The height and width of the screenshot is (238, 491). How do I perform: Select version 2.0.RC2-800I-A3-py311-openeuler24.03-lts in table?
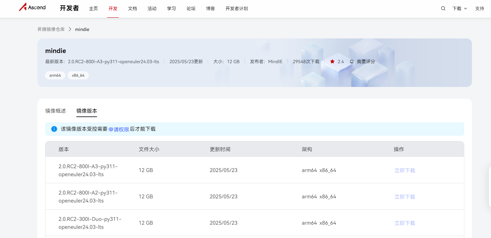pyautogui.click(x=88, y=170)
